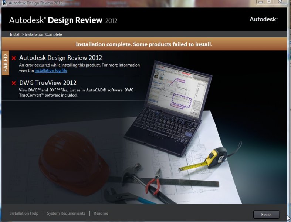Open the installation log file link
The height and width of the screenshot is (222, 291).
tap(51, 70)
